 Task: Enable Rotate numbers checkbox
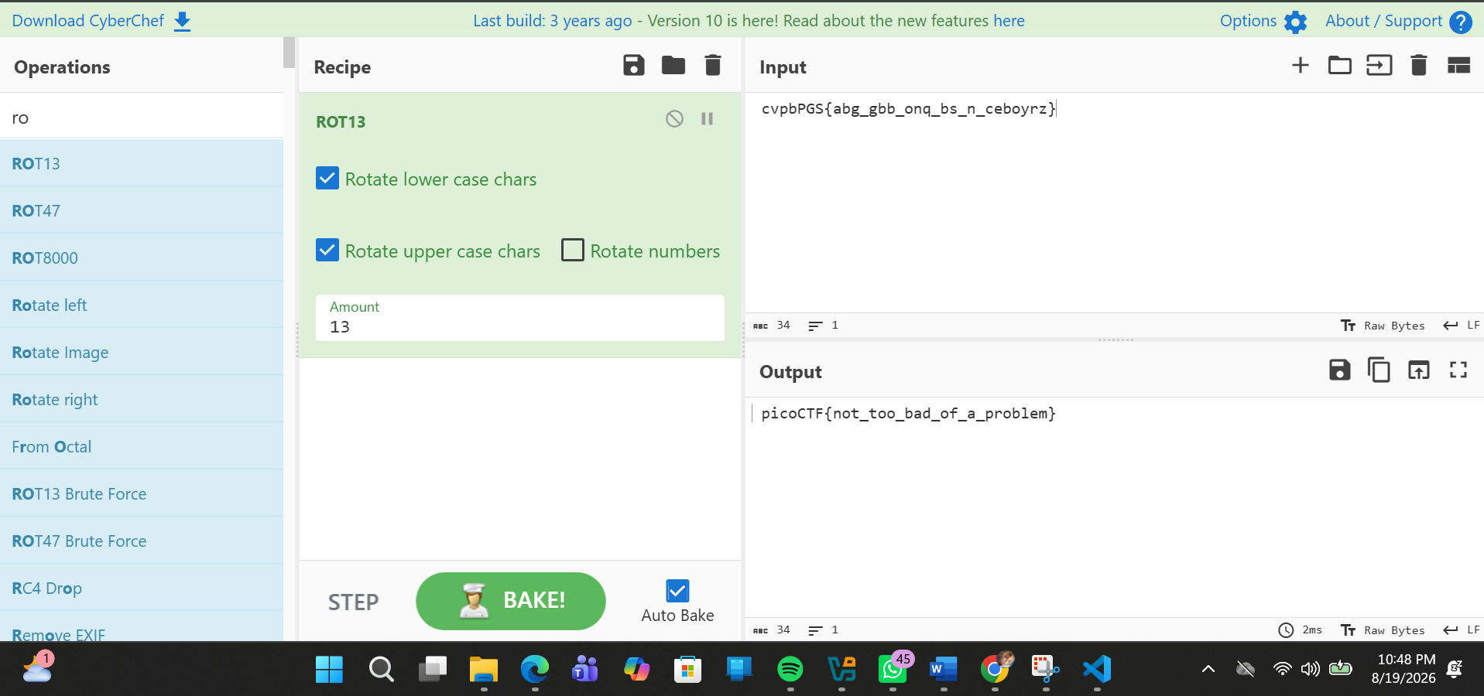coord(573,251)
